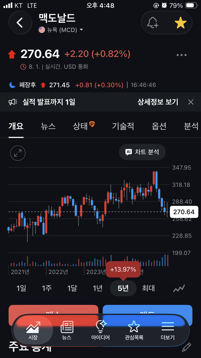Open 상세정보 보기 earnings details link
The image size is (201, 358).
158,102
